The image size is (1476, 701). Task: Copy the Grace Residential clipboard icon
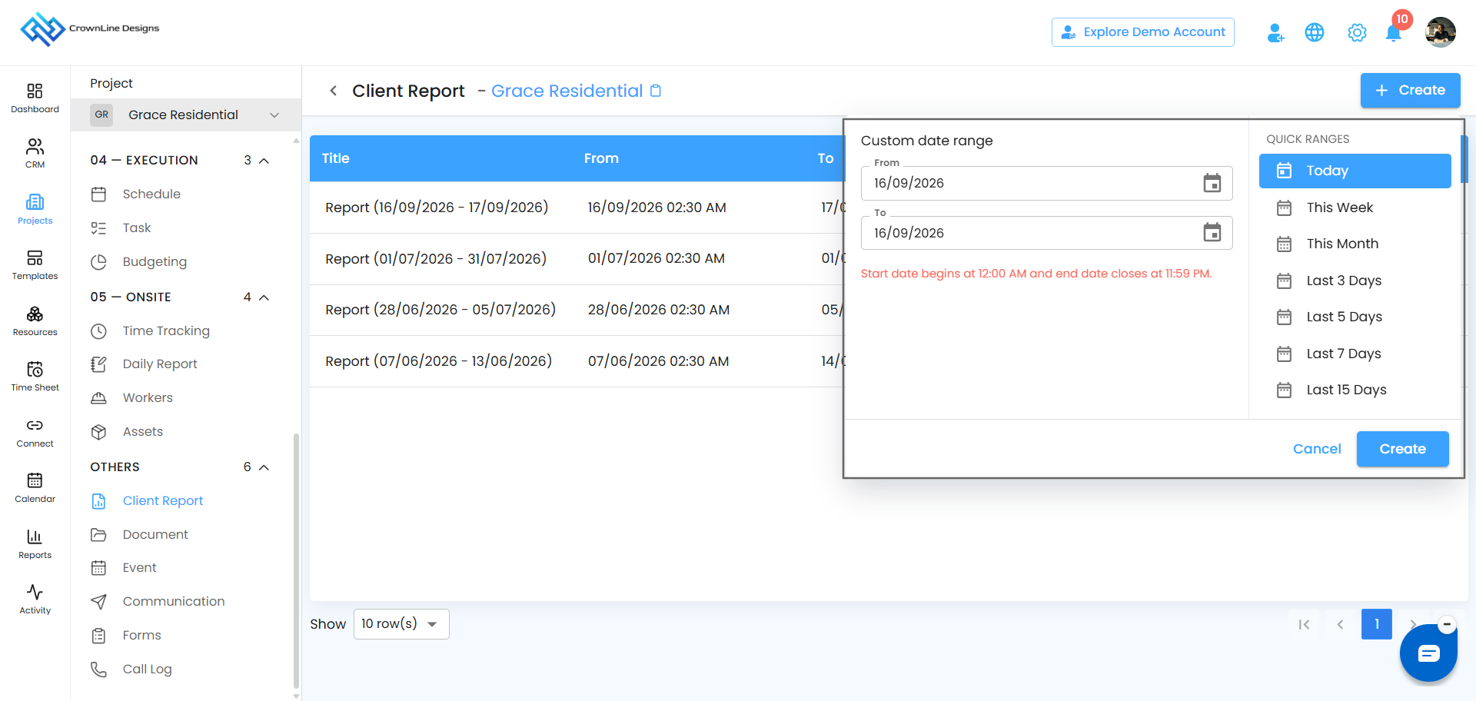click(x=656, y=91)
